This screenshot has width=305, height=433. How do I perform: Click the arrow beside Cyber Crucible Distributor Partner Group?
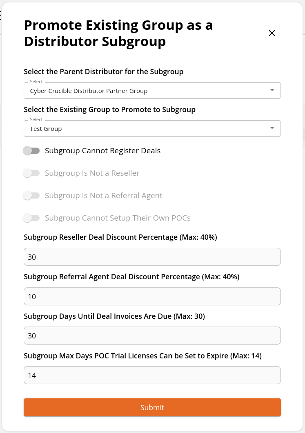pos(272,90)
